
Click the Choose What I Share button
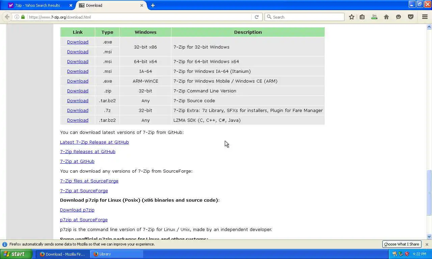(x=402, y=244)
